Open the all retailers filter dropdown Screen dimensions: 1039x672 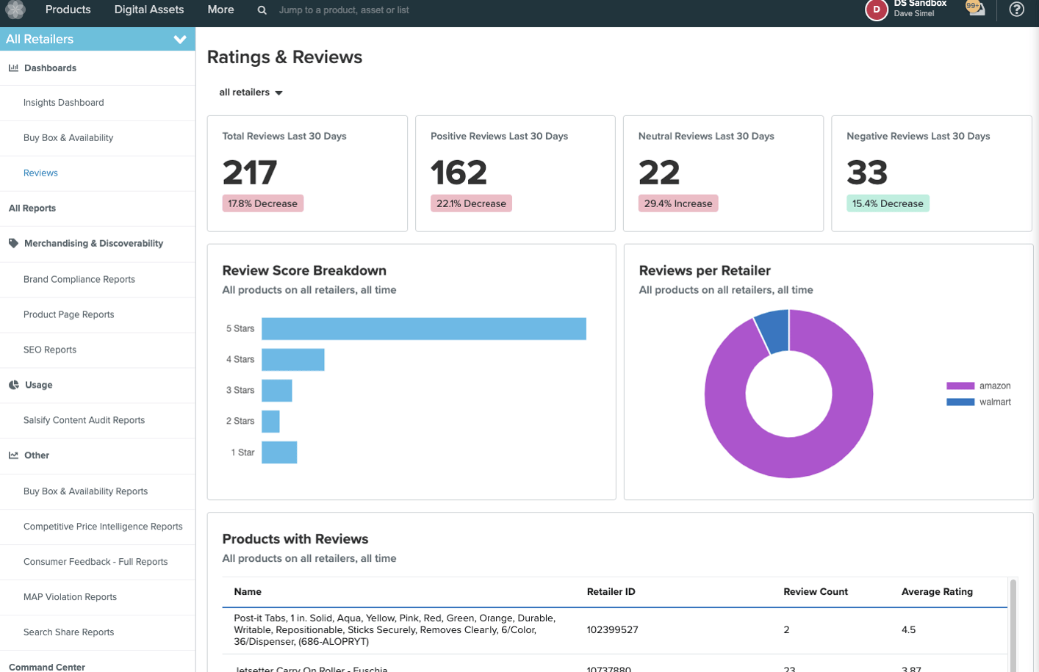251,92
